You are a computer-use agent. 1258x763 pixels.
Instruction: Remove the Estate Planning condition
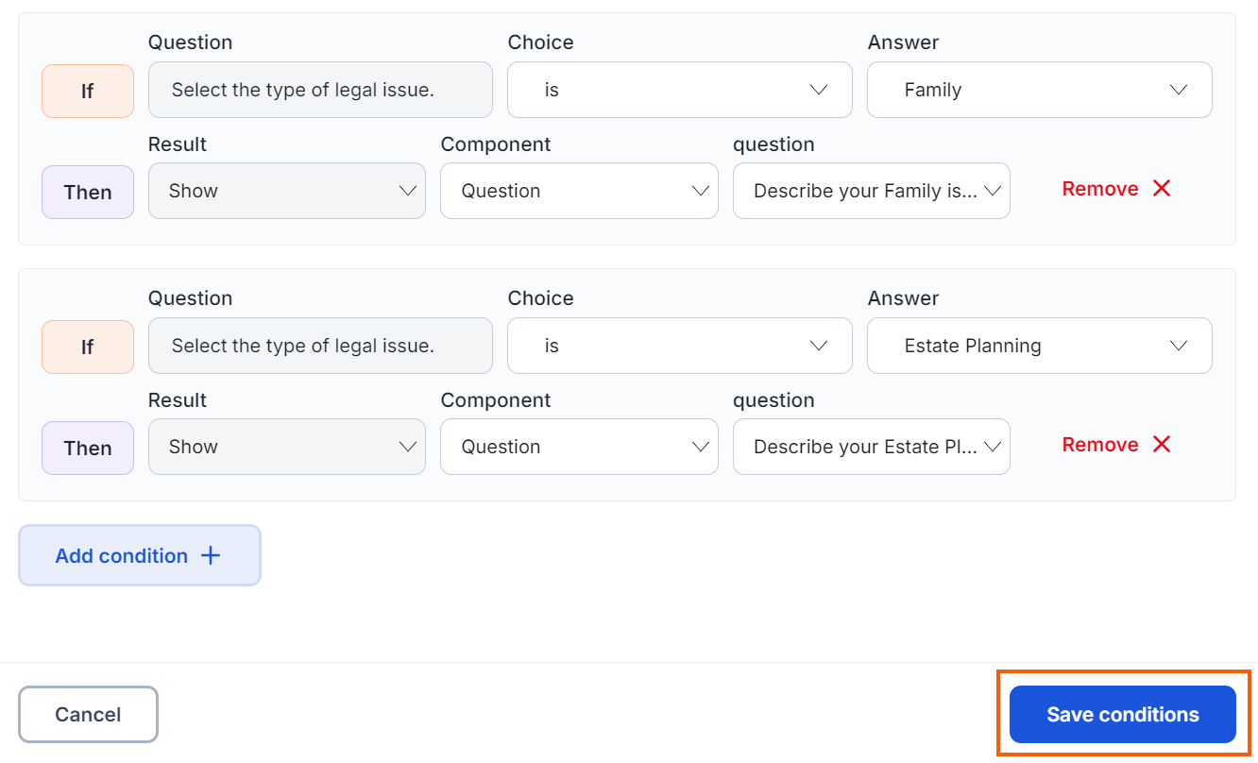[1116, 445]
